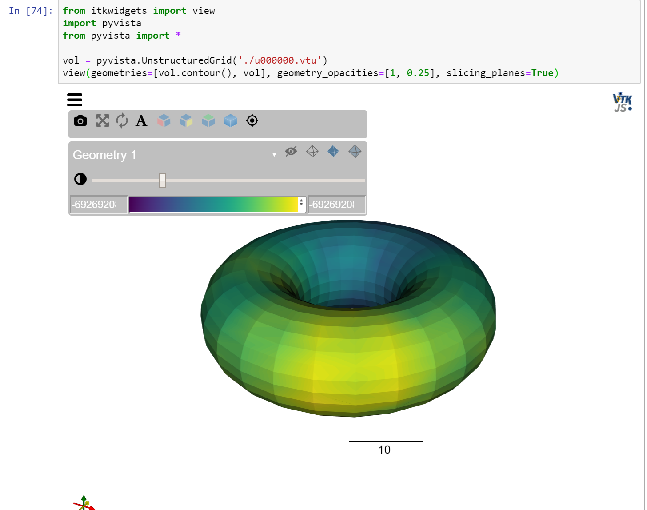Toggle continuous rotation of the scene
Viewport: 647px width, 510px height.
[x=122, y=120]
